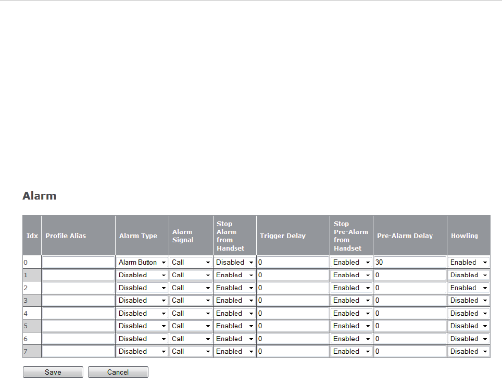502x384 pixels.
Task: Open Howling dropdown for row 4
Action: [469, 313]
